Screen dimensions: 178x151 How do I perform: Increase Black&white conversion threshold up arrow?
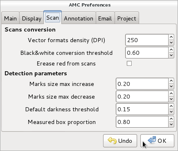coord(171,50)
